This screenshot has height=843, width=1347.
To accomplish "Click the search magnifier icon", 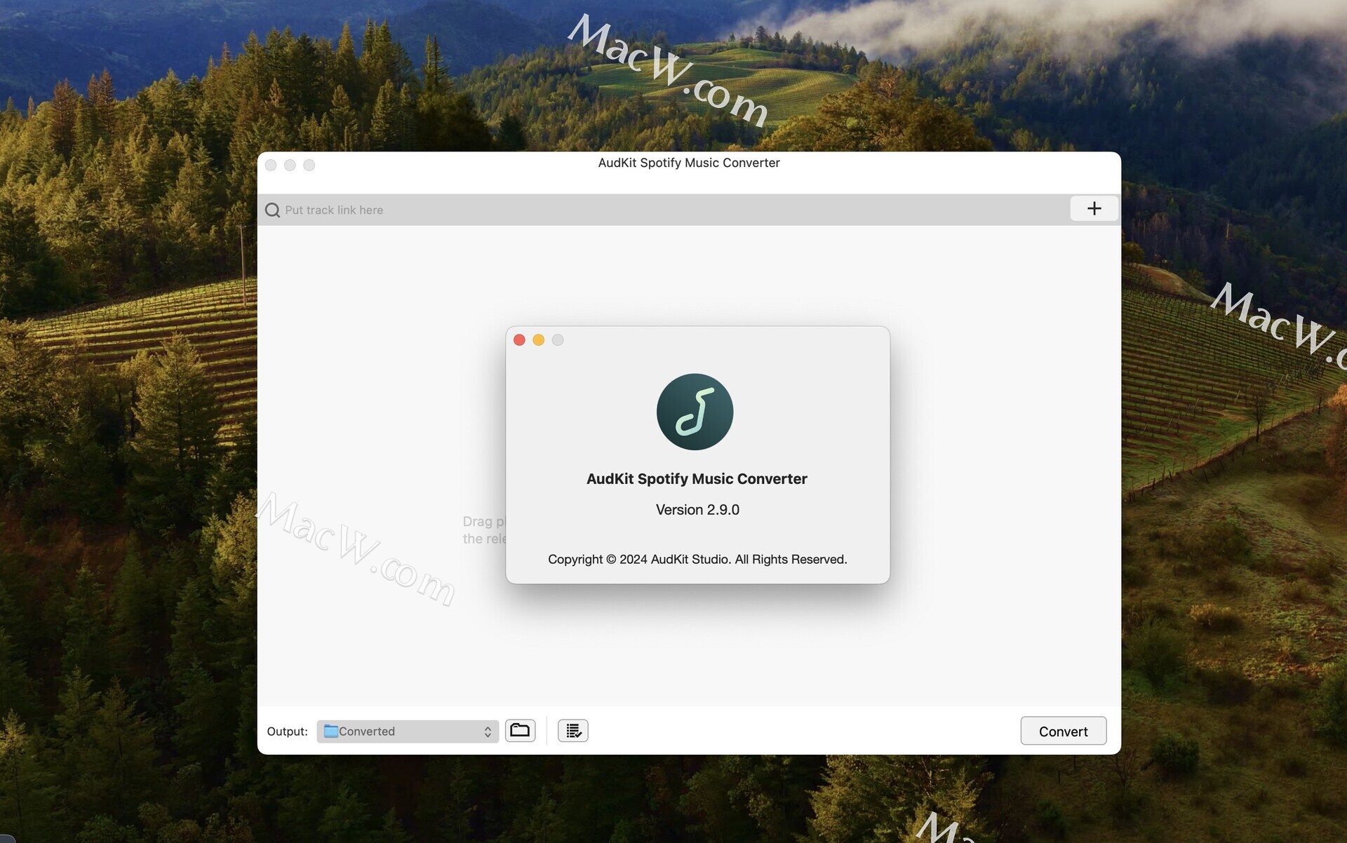I will click(272, 210).
